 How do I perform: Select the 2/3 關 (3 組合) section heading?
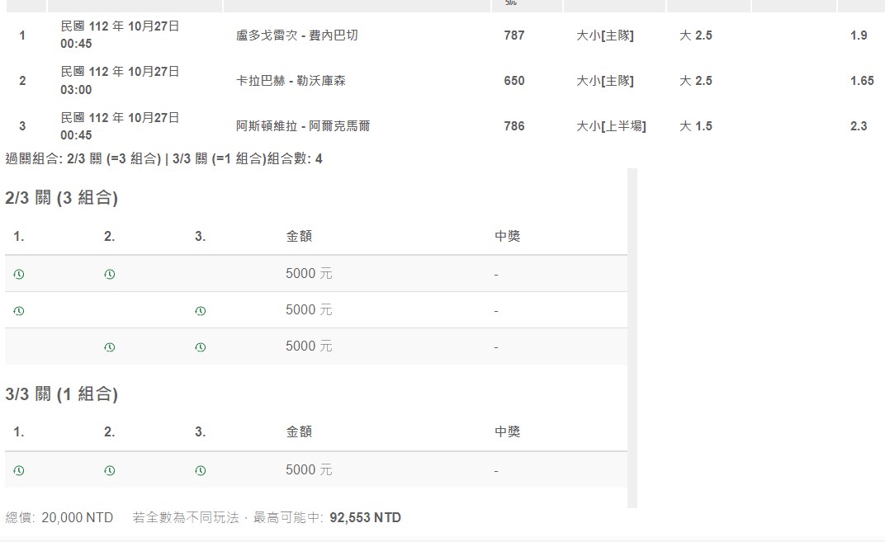coord(62,198)
